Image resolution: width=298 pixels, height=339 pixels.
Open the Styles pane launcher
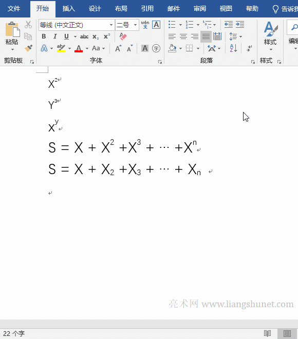pyautogui.click(x=279, y=62)
